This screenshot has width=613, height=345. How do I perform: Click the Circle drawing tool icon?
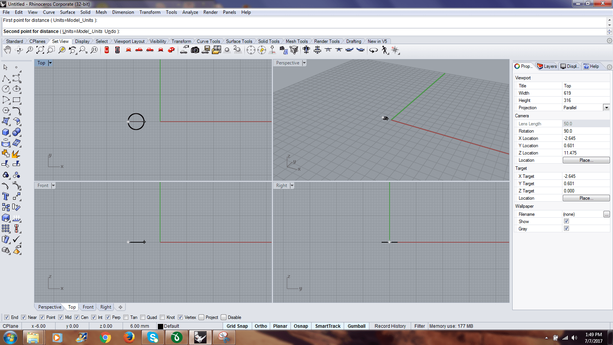[6, 89]
